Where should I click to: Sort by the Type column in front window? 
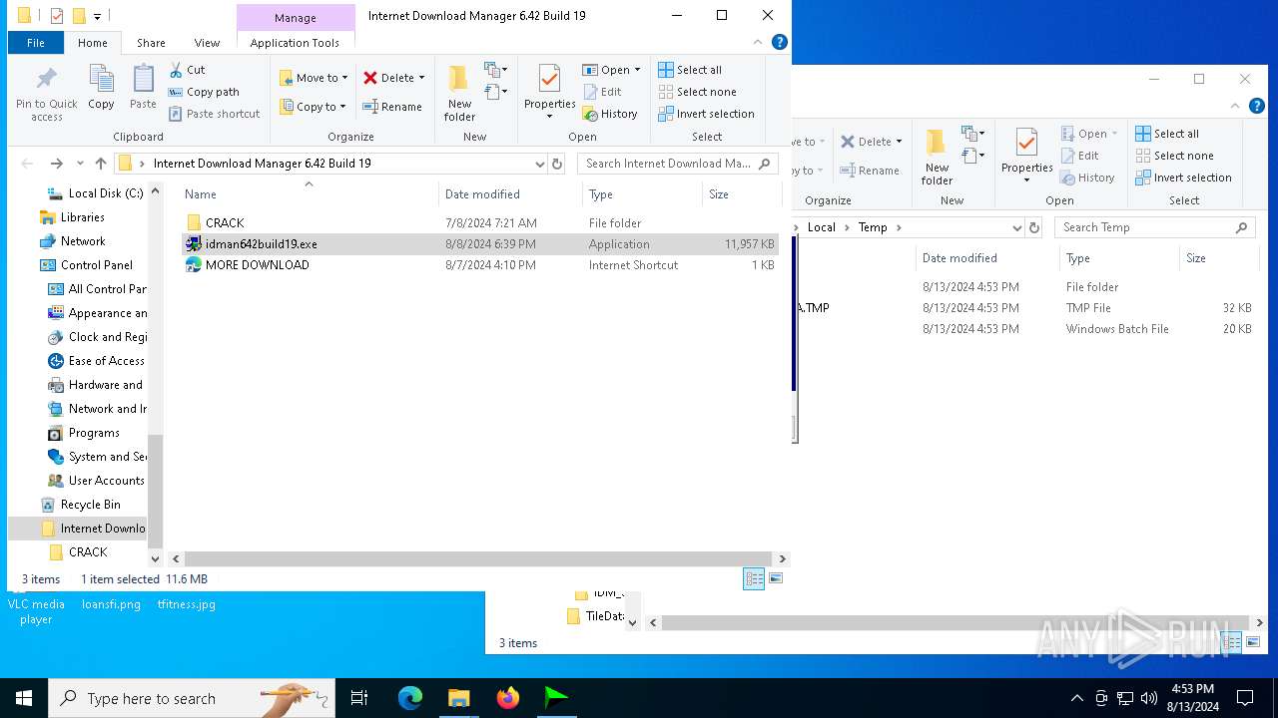(x=642, y=194)
